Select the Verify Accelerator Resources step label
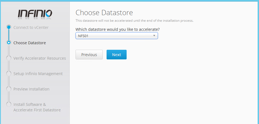Image resolution: width=259 pixels, height=124 pixels. (x=40, y=58)
